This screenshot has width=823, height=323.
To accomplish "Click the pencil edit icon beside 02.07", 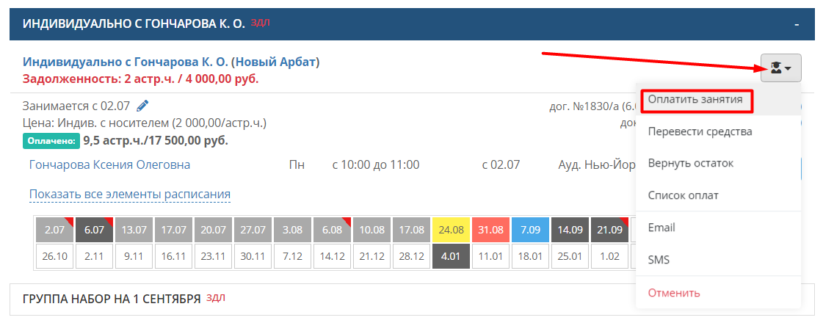I will pyautogui.click(x=142, y=106).
